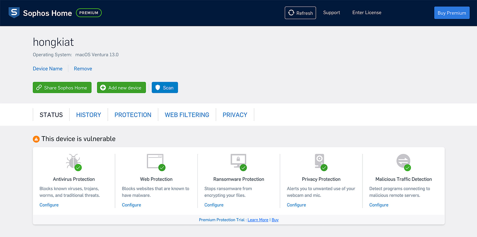477x237 pixels.
Task: Switch to the HISTORY tab
Action: point(89,115)
